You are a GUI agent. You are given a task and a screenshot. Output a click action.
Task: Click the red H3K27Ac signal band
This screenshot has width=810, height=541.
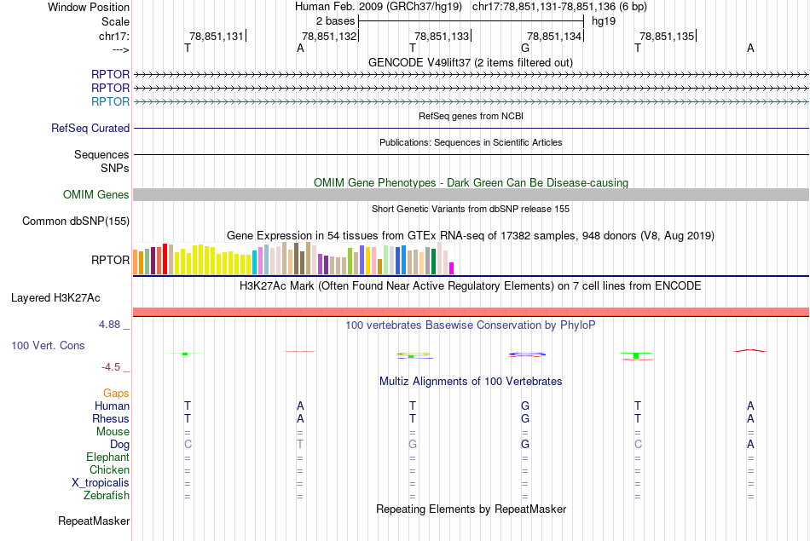(x=472, y=312)
